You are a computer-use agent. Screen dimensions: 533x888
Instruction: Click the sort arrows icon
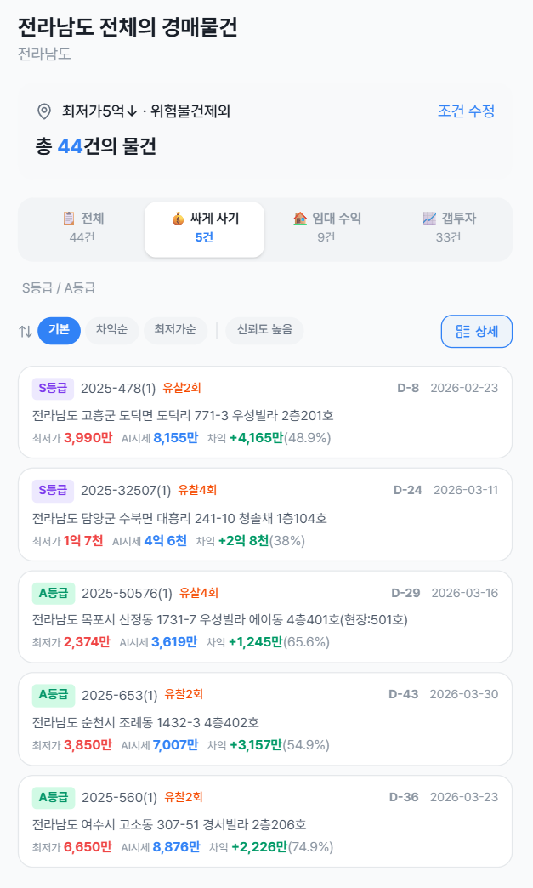(25, 331)
